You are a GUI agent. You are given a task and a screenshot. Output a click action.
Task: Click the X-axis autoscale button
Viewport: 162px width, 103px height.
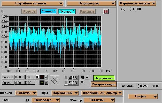[x=70, y=77]
